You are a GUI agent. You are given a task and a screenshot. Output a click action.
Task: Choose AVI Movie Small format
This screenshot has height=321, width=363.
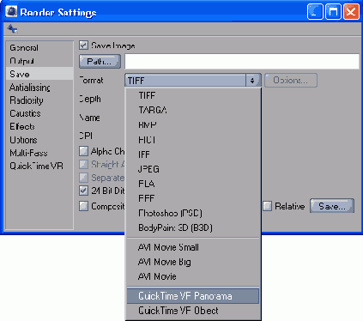point(193,247)
